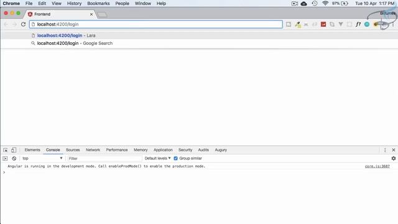The height and width of the screenshot is (224, 398).
Task: Switch to the Network tab
Action: click(x=93, y=150)
